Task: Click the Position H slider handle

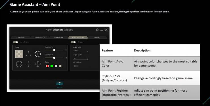Action: [54, 50]
